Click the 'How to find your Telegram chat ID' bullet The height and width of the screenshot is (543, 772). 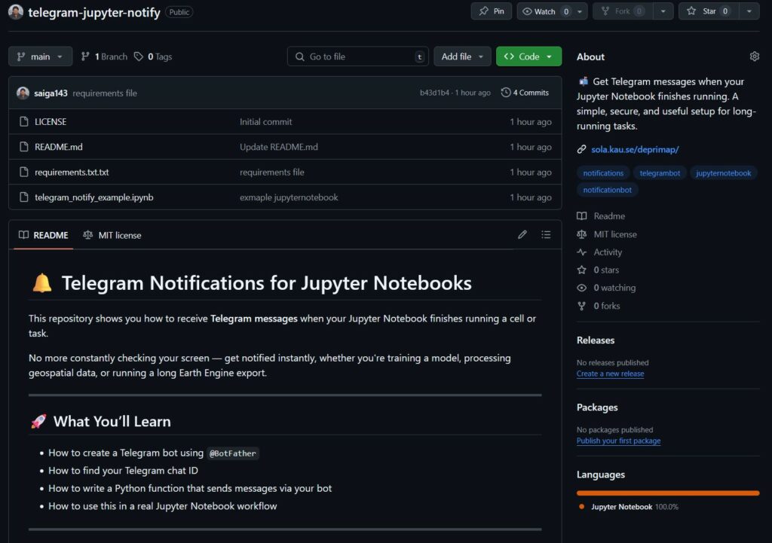tap(123, 471)
